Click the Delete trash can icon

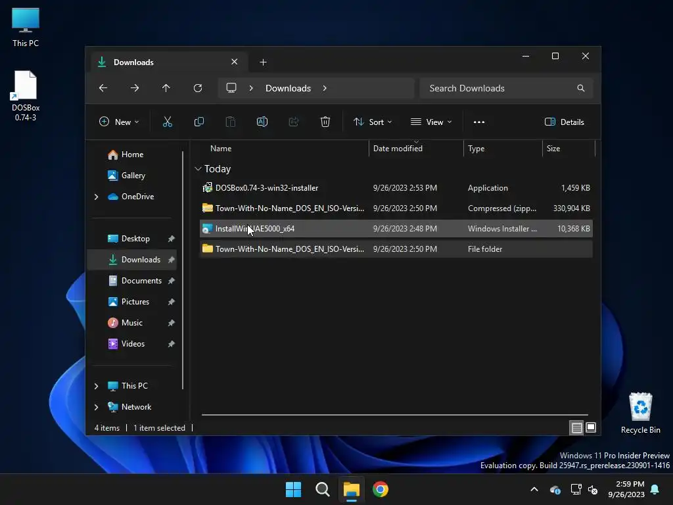[x=325, y=122]
